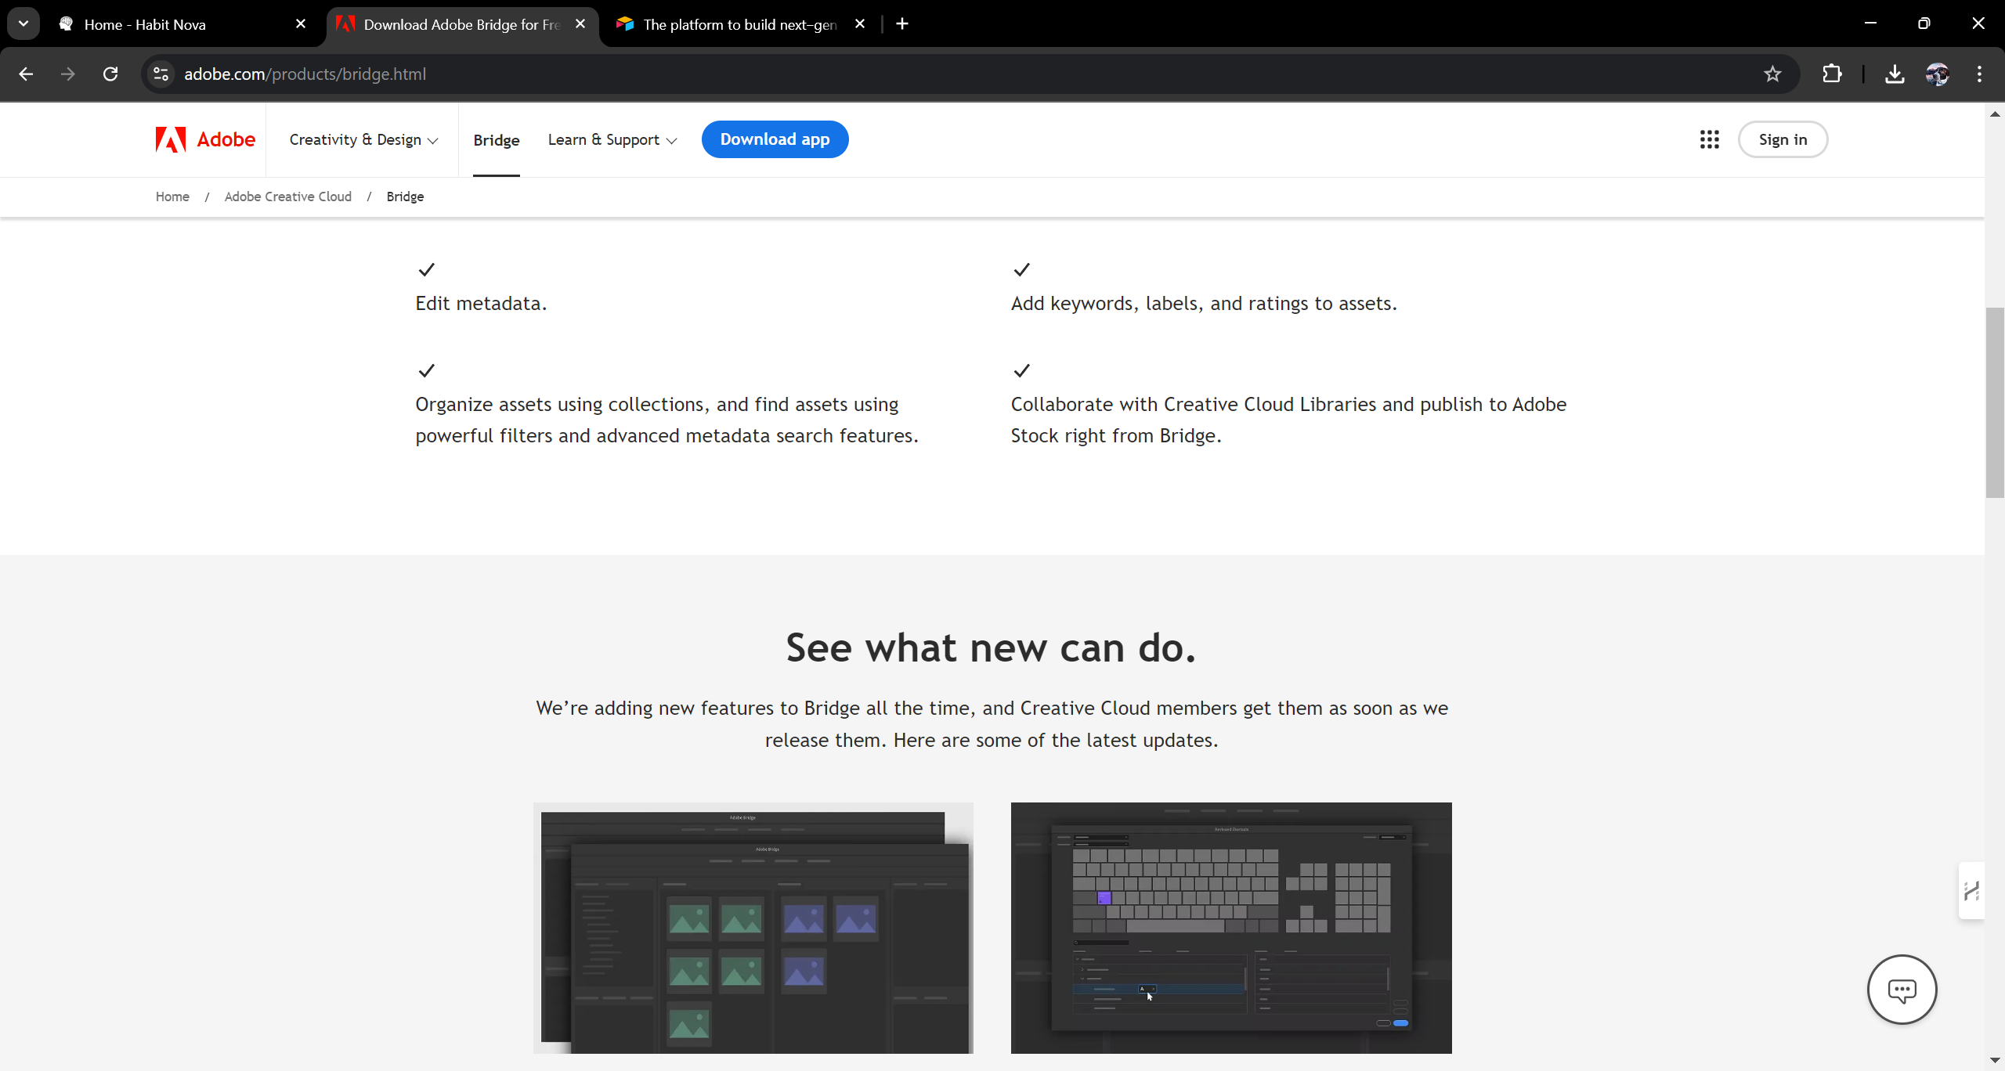Viewport: 2005px width, 1071px height.
Task: Click the Download app button
Action: coord(775,139)
